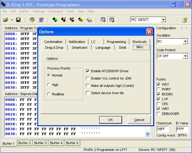Screen dimensions: 192x153
Task: Click the Read All chip icon
Action: tap(55, 20)
